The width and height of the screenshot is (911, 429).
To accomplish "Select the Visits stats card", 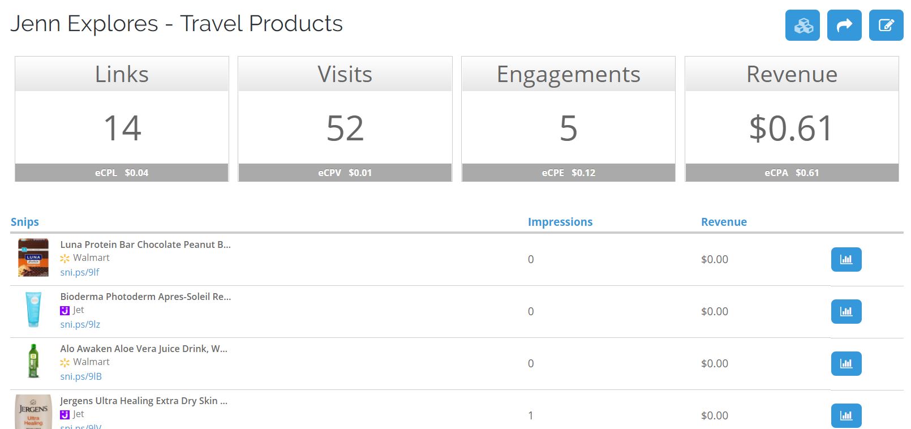I will (x=345, y=119).
